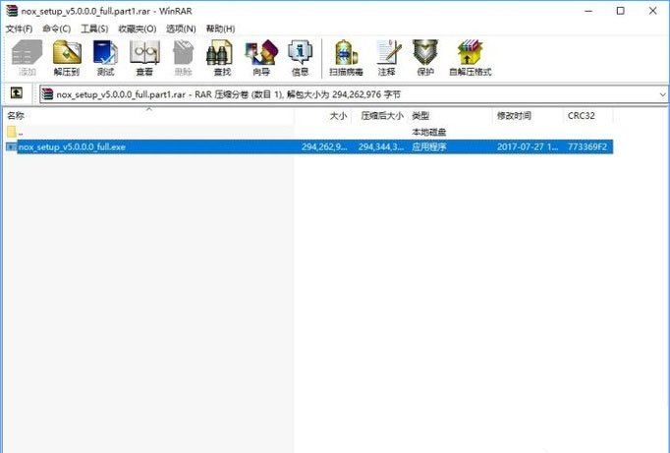Click the 应用程序 type cell
Image resolution: width=670 pixels, height=453 pixels.
pos(429,147)
